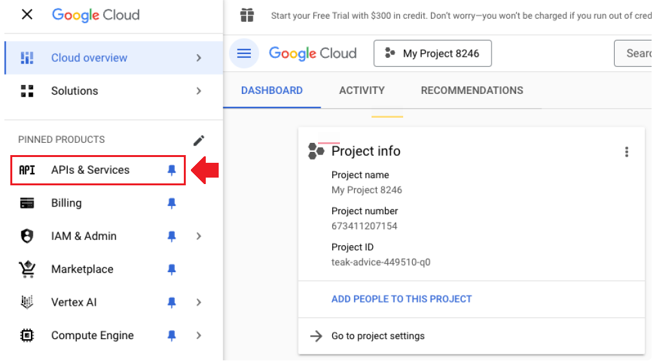656x361 pixels.
Task: Expand the Compute Engine submenu chevron
Action: pos(199,335)
